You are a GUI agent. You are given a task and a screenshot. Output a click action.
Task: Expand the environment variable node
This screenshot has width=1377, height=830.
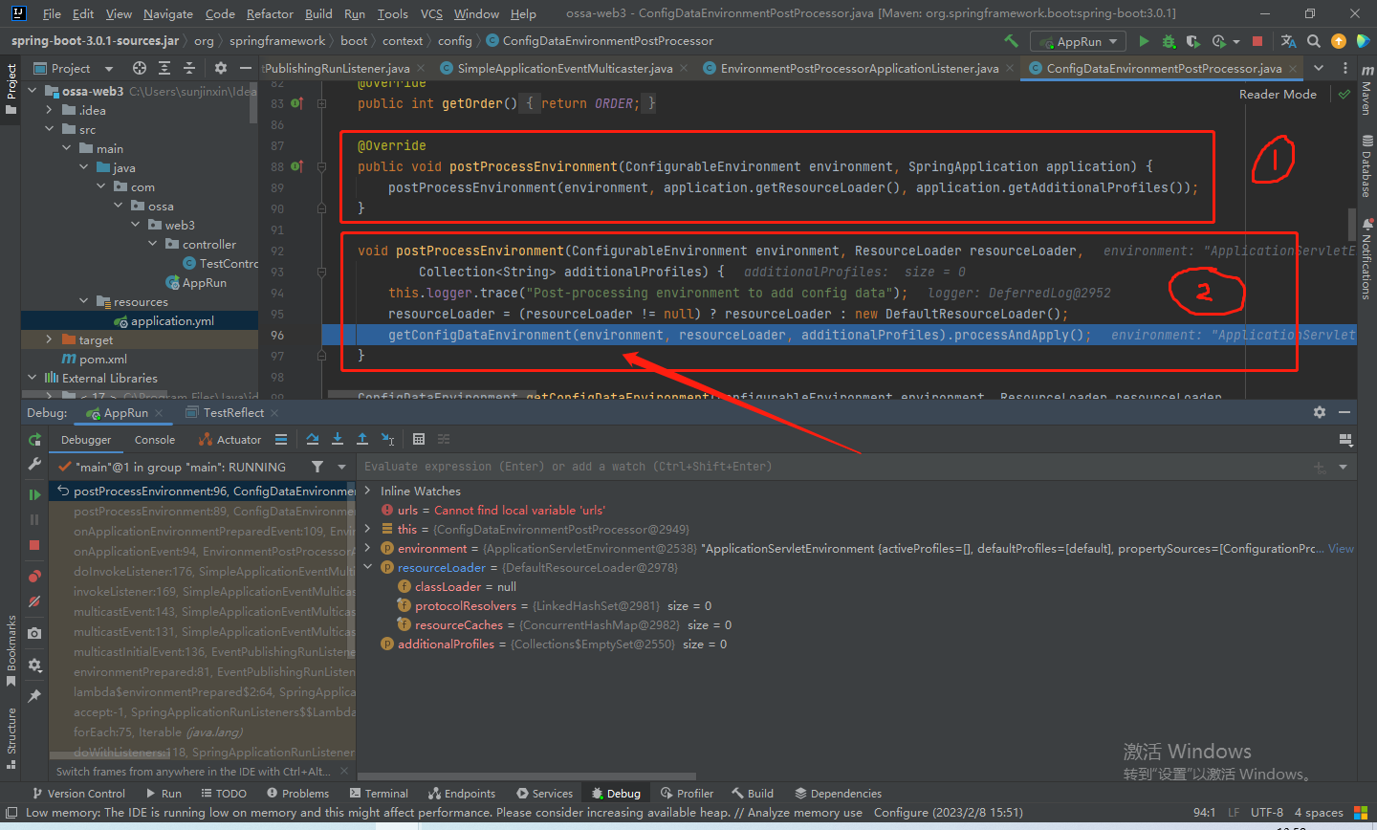pyautogui.click(x=368, y=548)
